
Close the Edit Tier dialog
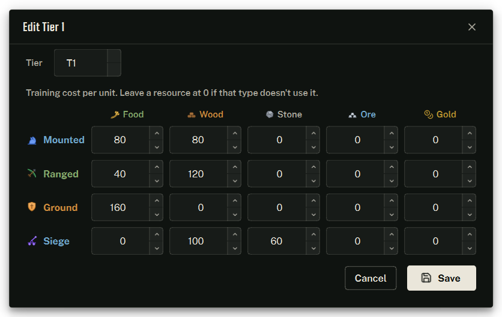471,27
